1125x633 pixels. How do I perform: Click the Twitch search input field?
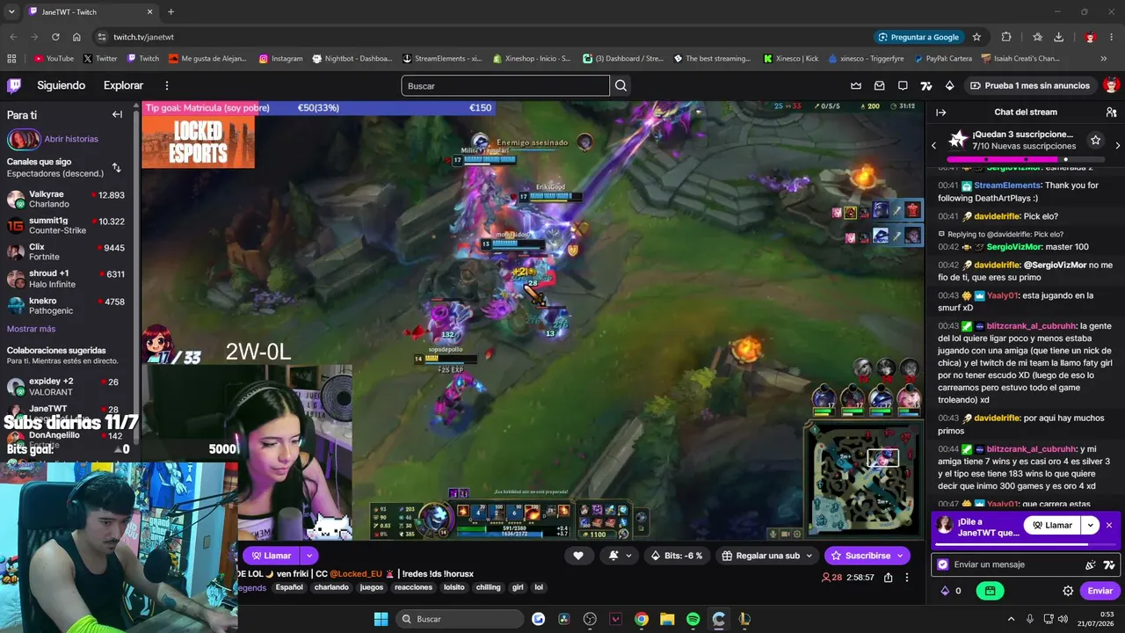point(505,85)
